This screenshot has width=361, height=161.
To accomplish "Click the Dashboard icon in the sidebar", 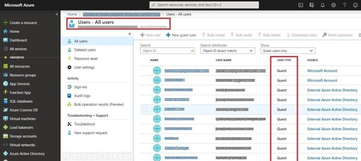I will point(6,40).
